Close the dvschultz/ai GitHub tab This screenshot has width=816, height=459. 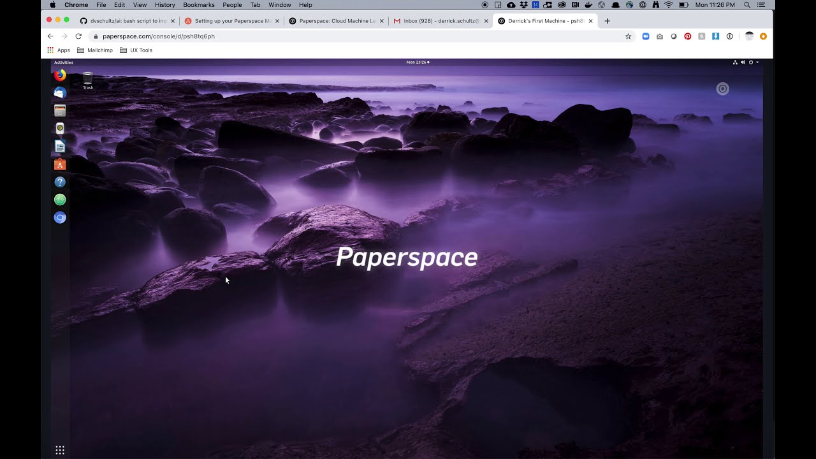tap(173, 21)
